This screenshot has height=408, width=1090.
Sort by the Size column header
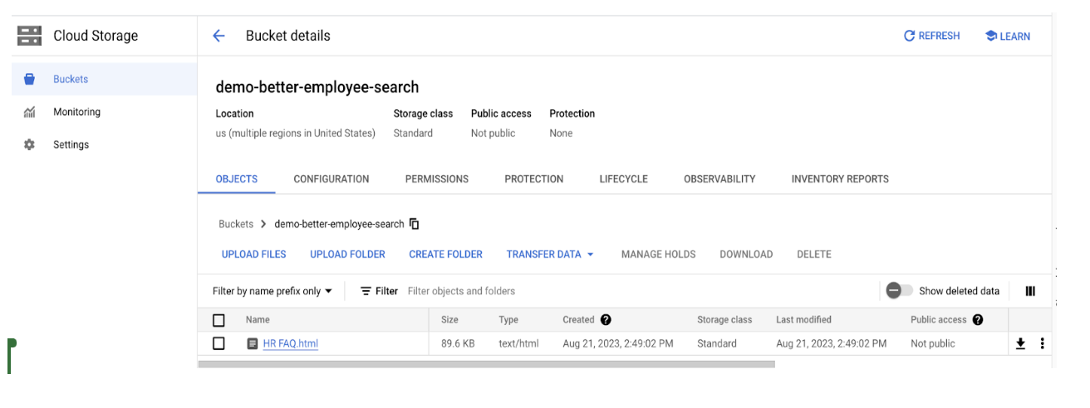point(449,319)
